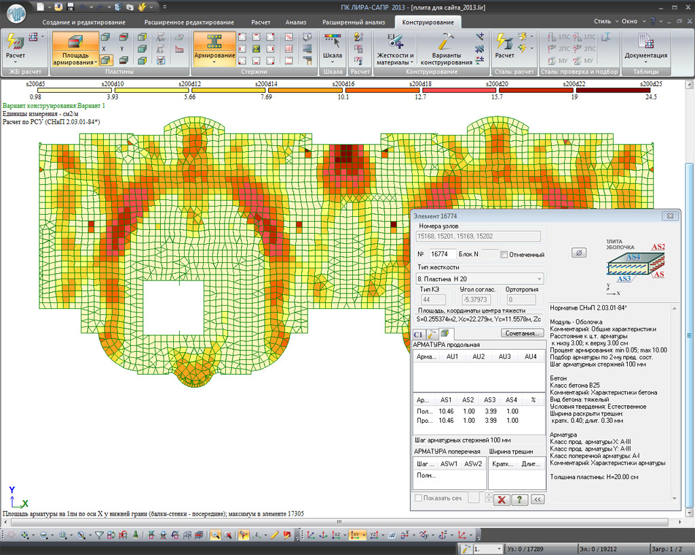Click the Сочетания... button
The image size is (695, 555).
pyautogui.click(x=523, y=333)
